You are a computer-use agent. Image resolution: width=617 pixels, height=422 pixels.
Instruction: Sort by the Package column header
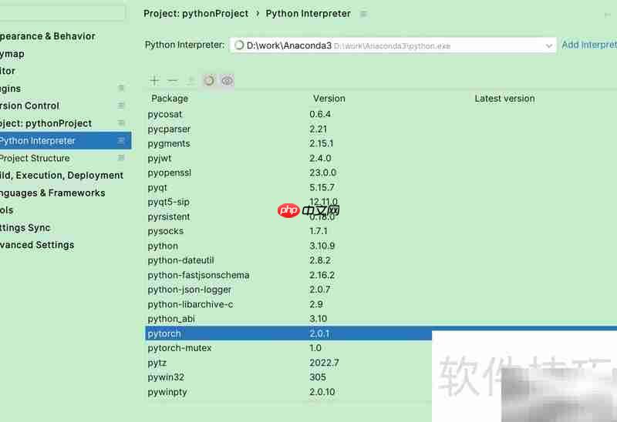coord(170,99)
